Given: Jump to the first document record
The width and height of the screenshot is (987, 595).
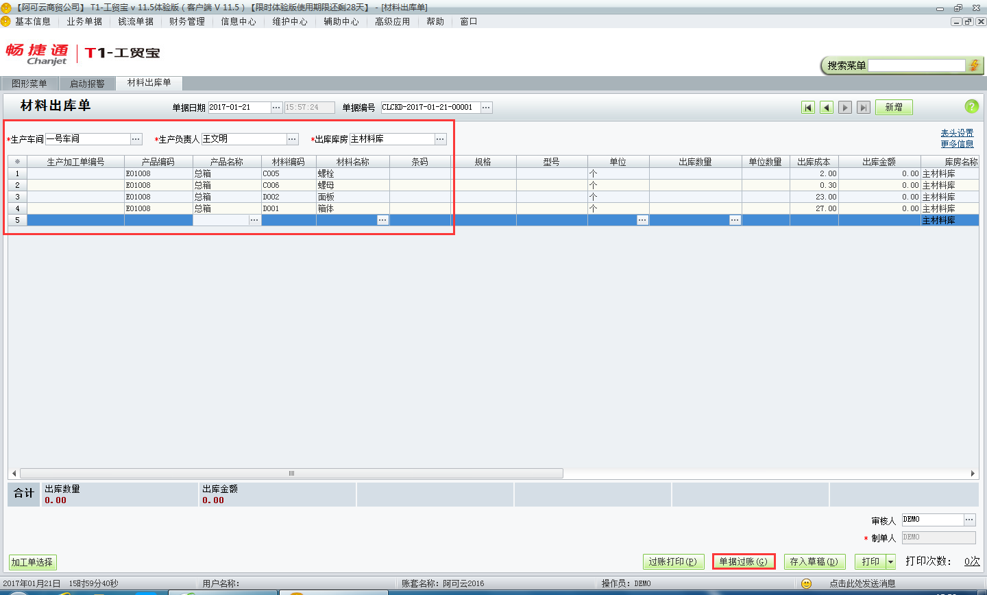Looking at the screenshot, I should (x=808, y=108).
